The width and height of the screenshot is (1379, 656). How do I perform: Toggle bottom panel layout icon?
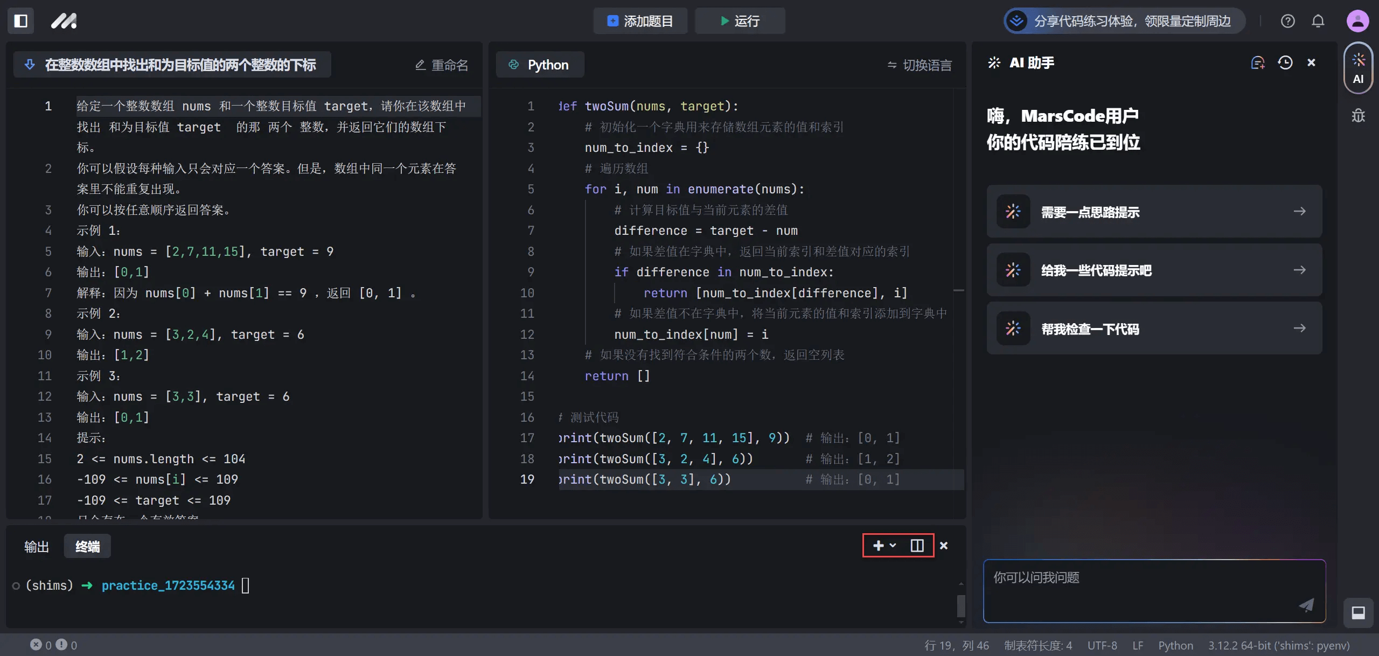[x=1358, y=612]
